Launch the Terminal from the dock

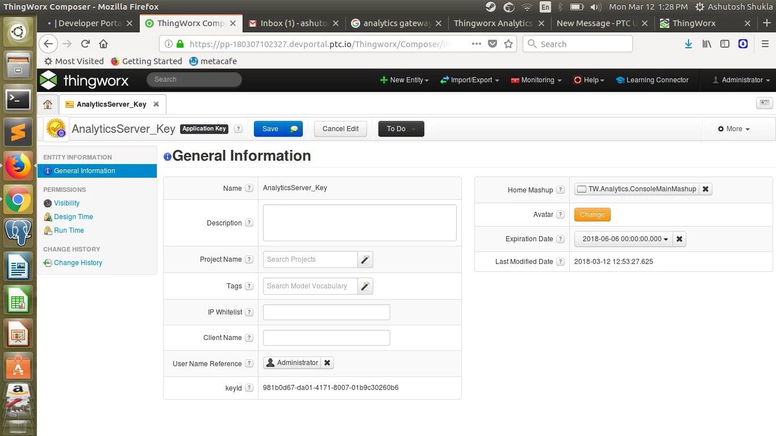pyautogui.click(x=18, y=99)
